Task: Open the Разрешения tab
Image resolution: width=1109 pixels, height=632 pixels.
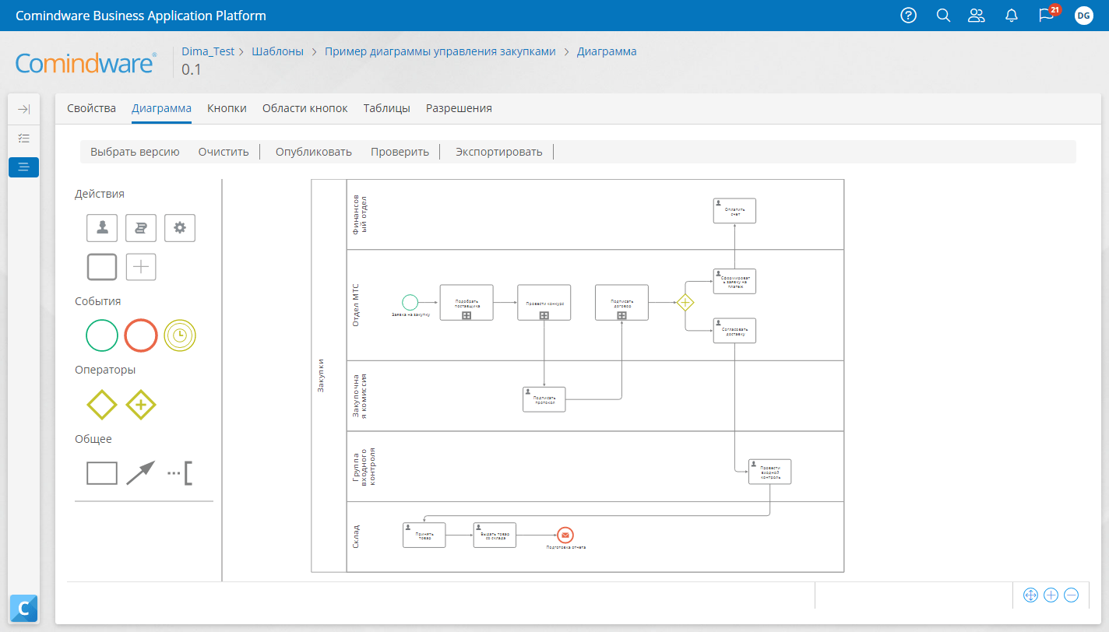Action: point(459,108)
